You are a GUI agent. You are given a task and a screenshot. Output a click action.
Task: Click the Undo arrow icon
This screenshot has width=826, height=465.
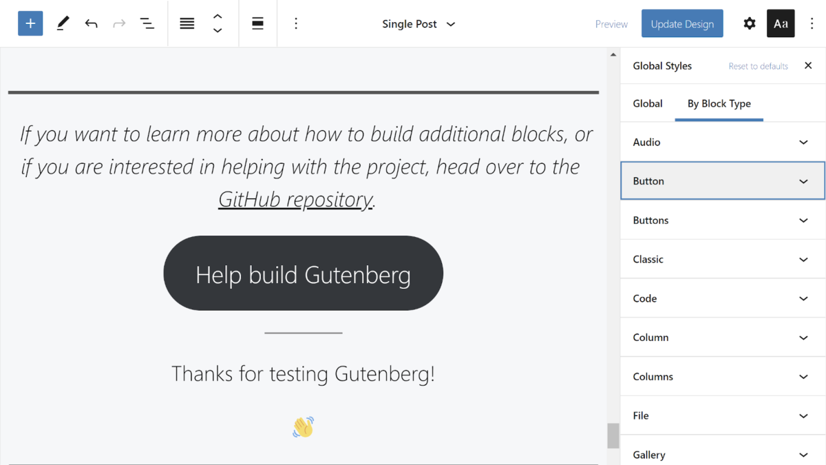click(x=91, y=23)
